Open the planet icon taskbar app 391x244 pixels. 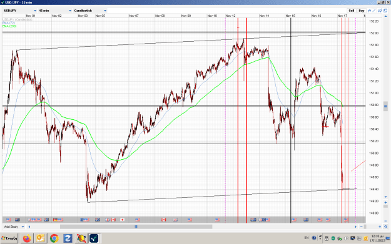[x=81, y=238]
